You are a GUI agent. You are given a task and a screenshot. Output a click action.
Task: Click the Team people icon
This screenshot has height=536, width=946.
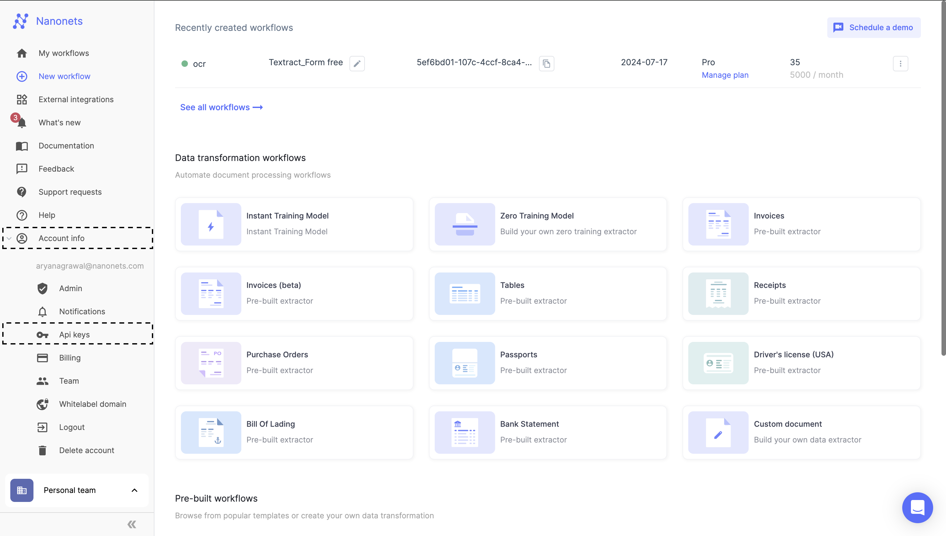point(42,381)
